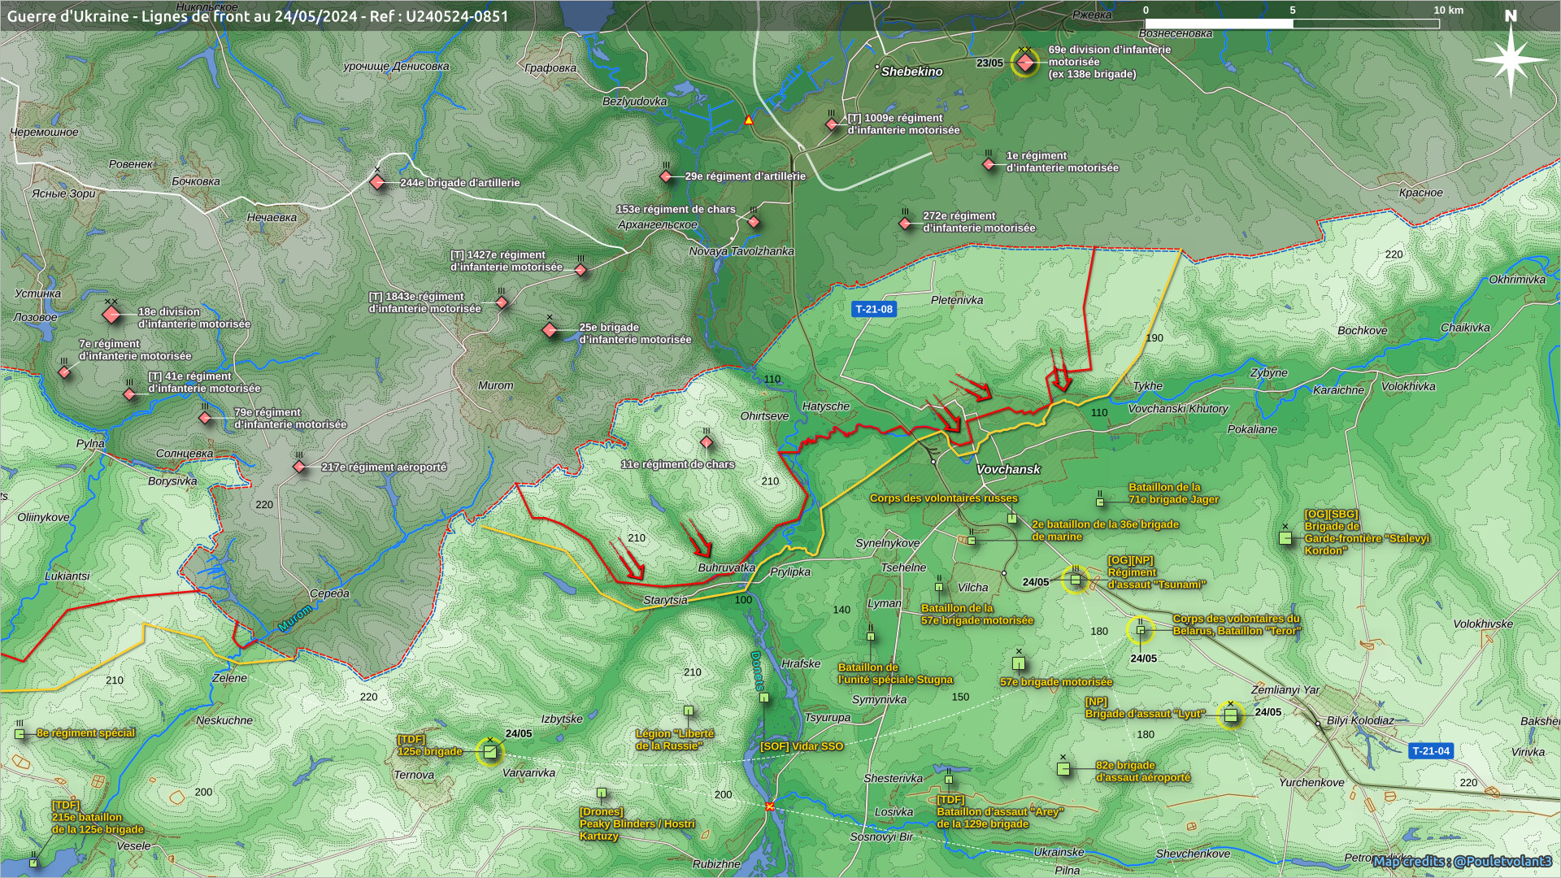This screenshot has width=1561, height=878.
Task: Click the 125e brigade TDF green square marker
Action: [489, 752]
